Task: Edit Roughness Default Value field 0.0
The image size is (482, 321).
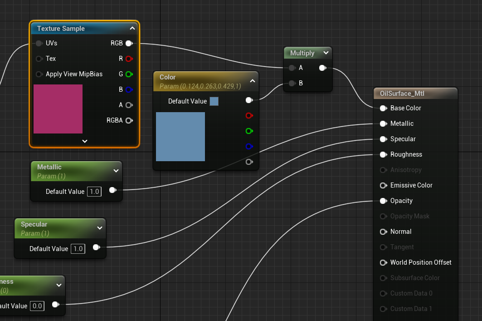Action: pos(37,306)
